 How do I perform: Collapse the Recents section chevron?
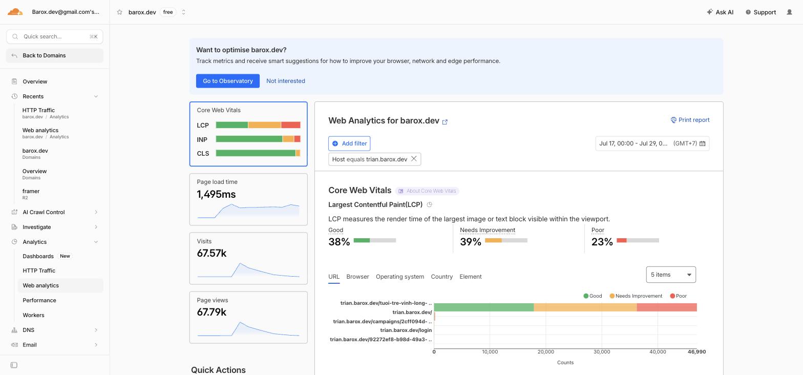(96, 96)
